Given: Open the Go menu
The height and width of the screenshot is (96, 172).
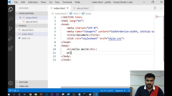Looking at the screenshot, I should click(x=51, y=2).
